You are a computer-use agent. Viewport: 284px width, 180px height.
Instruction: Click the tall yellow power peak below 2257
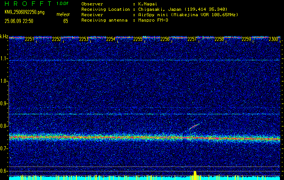[x=195, y=175]
